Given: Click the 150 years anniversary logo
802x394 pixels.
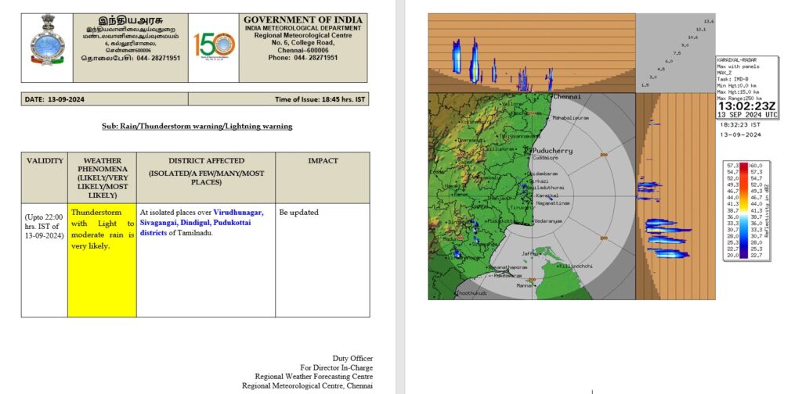Looking at the screenshot, I should [213, 49].
